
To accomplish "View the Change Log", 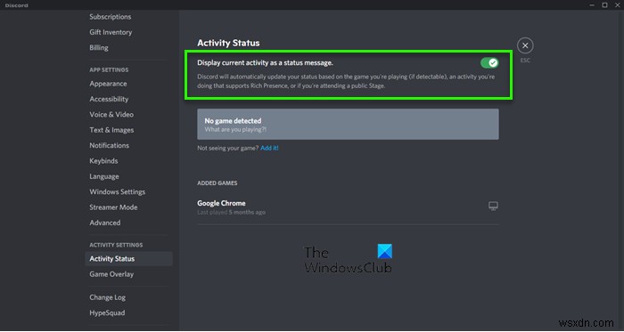I will point(107,297).
